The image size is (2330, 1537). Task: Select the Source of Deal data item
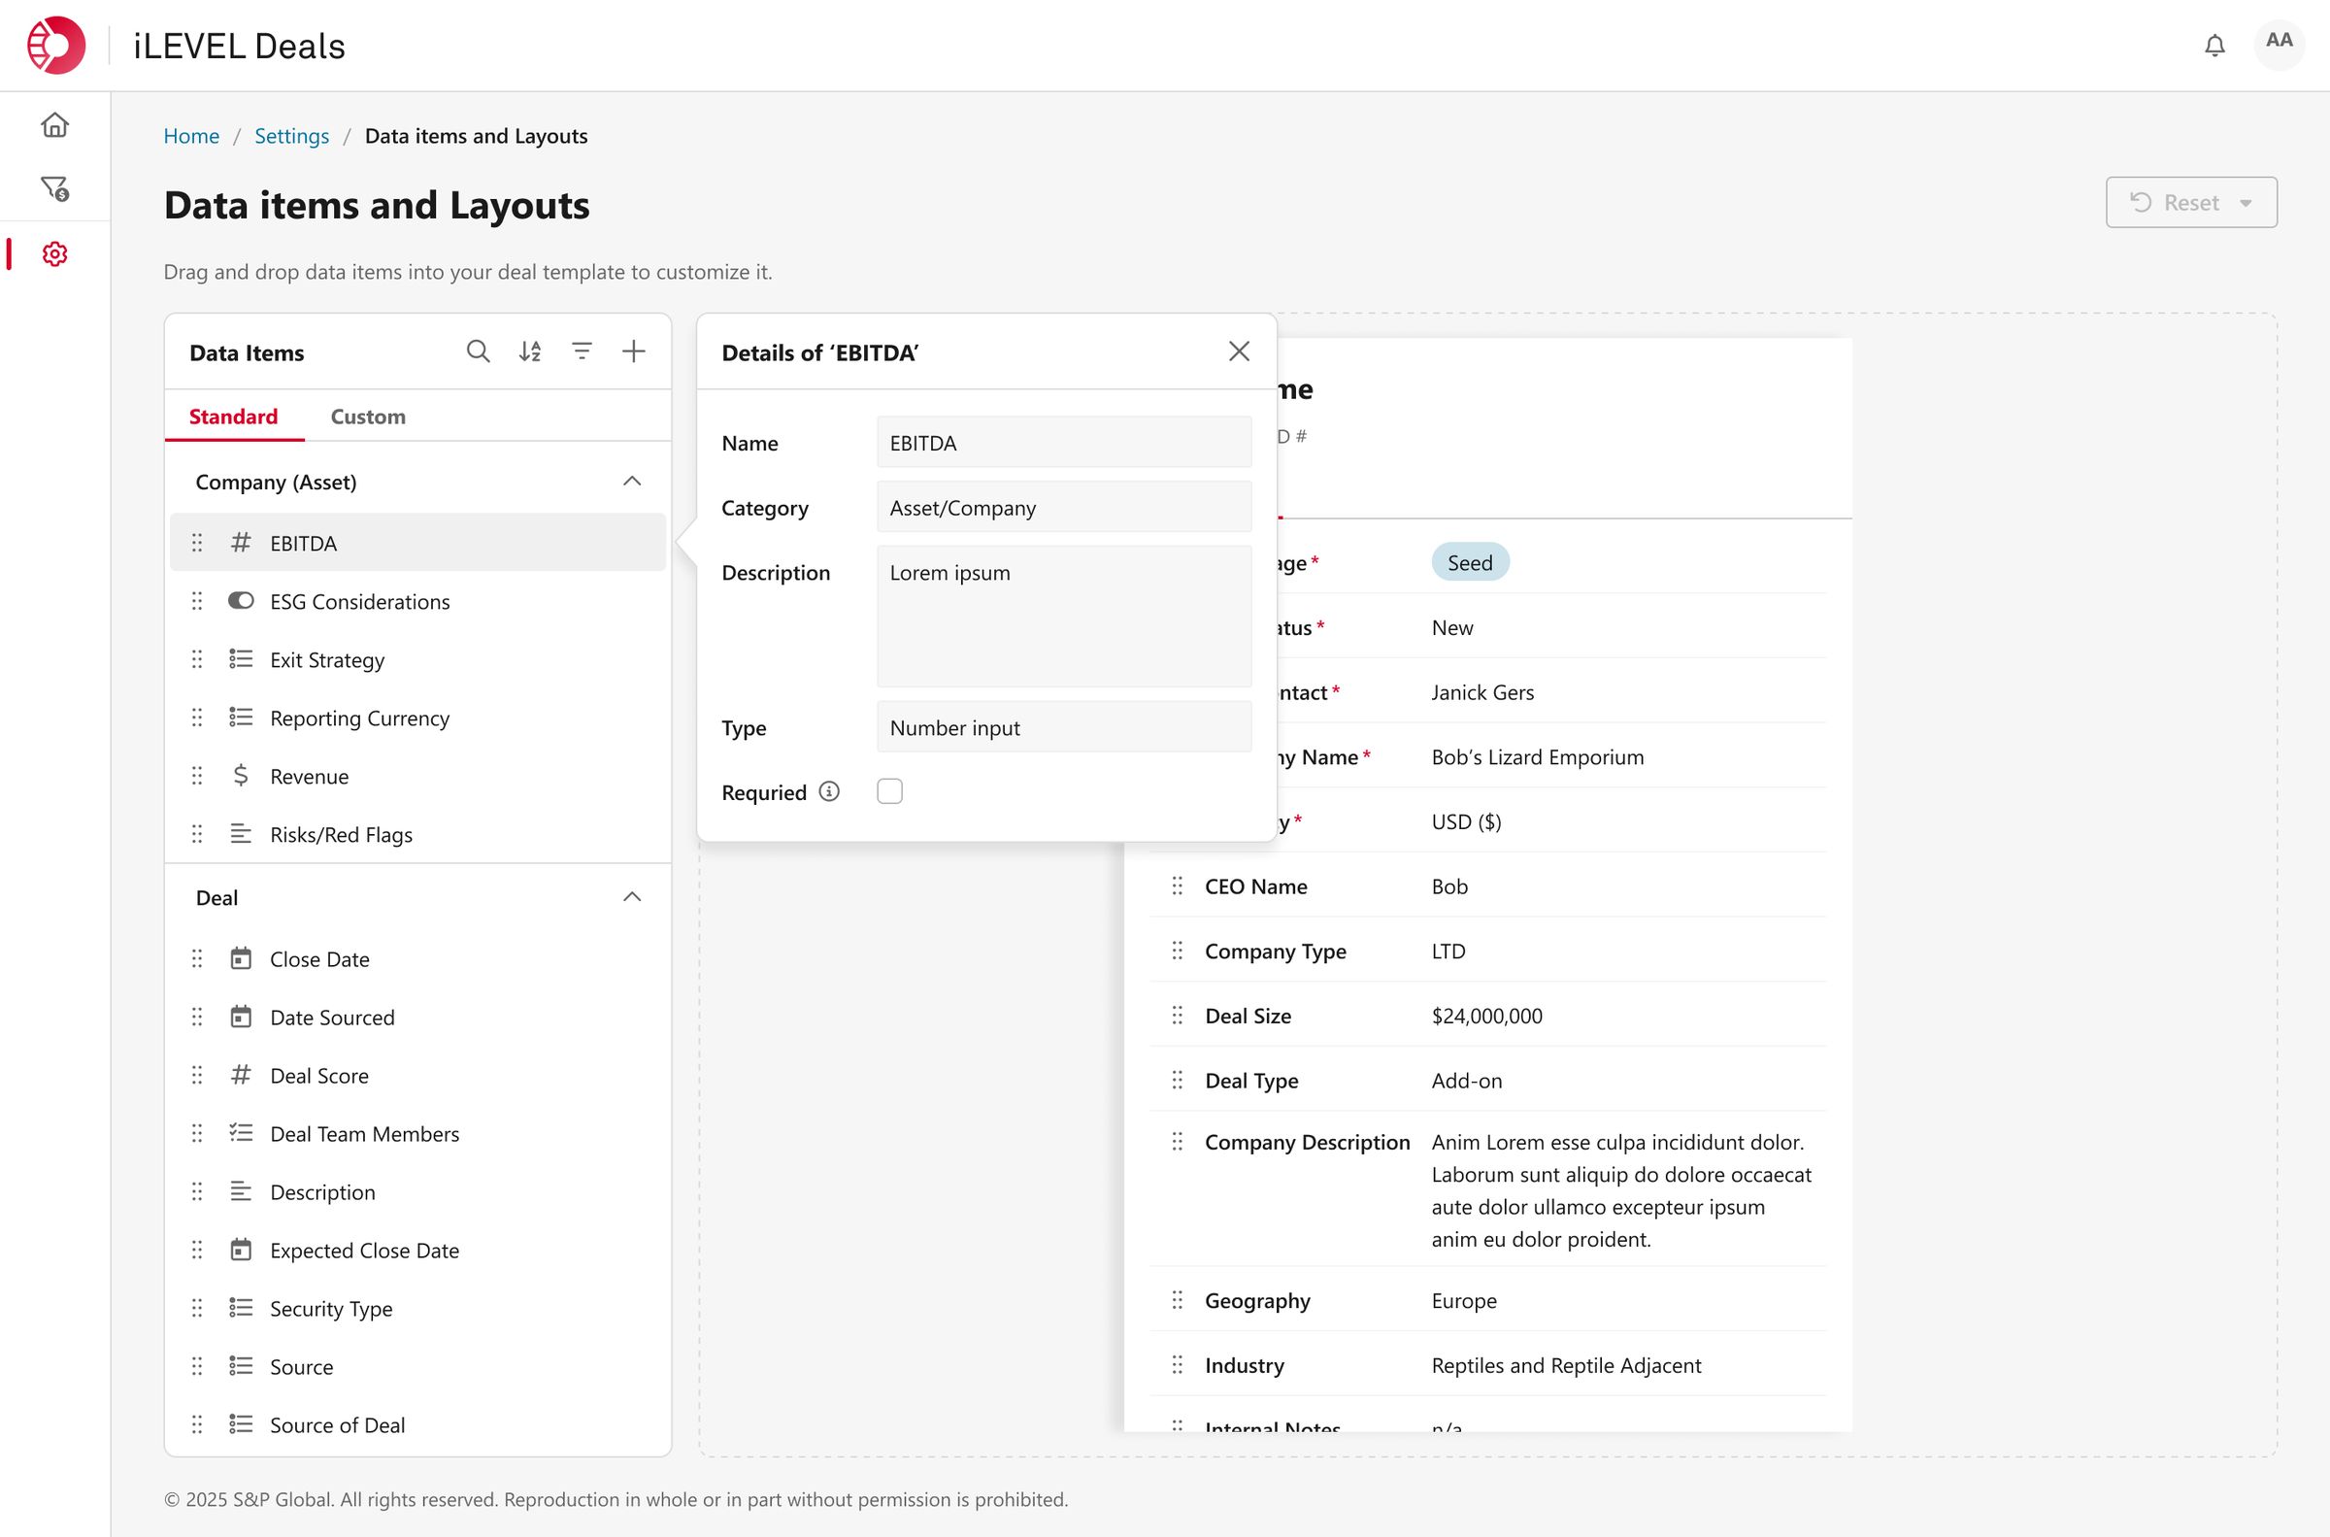(x=417, y=1424)
